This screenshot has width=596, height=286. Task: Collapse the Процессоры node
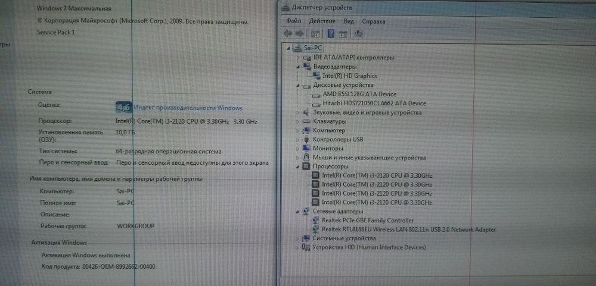point(298,166)
